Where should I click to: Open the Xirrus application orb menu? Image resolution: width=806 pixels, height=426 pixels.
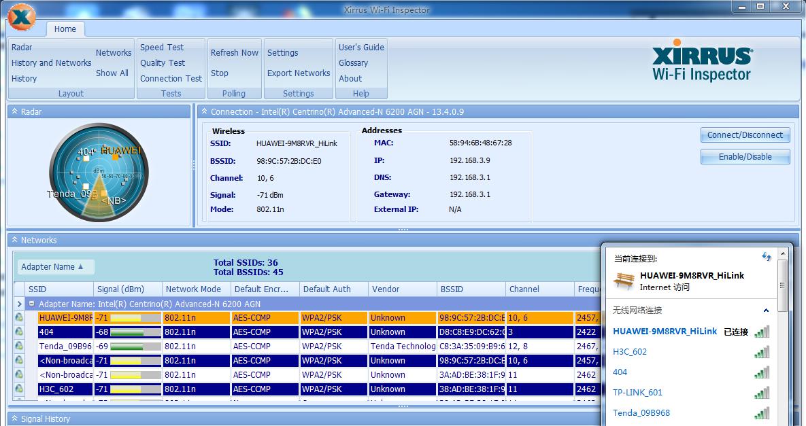[22, 17]
